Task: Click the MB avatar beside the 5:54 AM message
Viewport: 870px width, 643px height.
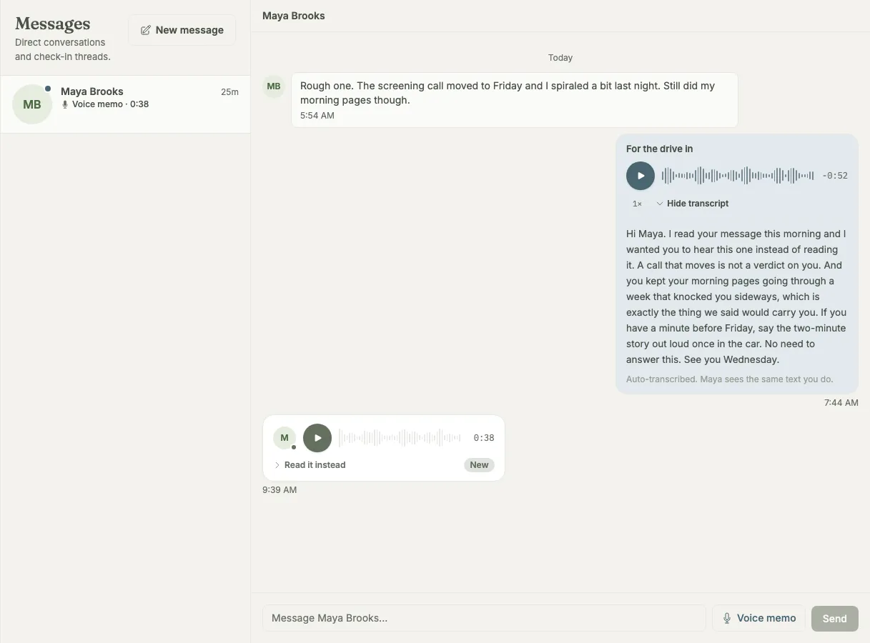Action: (274, 86)
